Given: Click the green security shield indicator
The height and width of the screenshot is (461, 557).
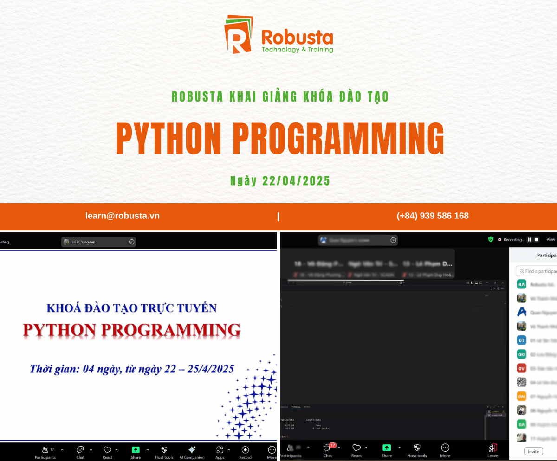Looking at the screenshot, I should click(x=490, y=239).
